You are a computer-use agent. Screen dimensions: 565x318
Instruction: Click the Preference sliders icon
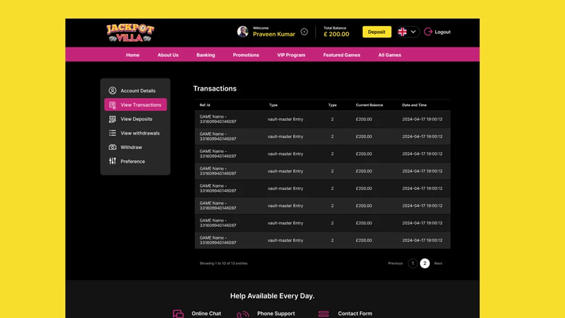pyautogui.click(x=112, y=162)
